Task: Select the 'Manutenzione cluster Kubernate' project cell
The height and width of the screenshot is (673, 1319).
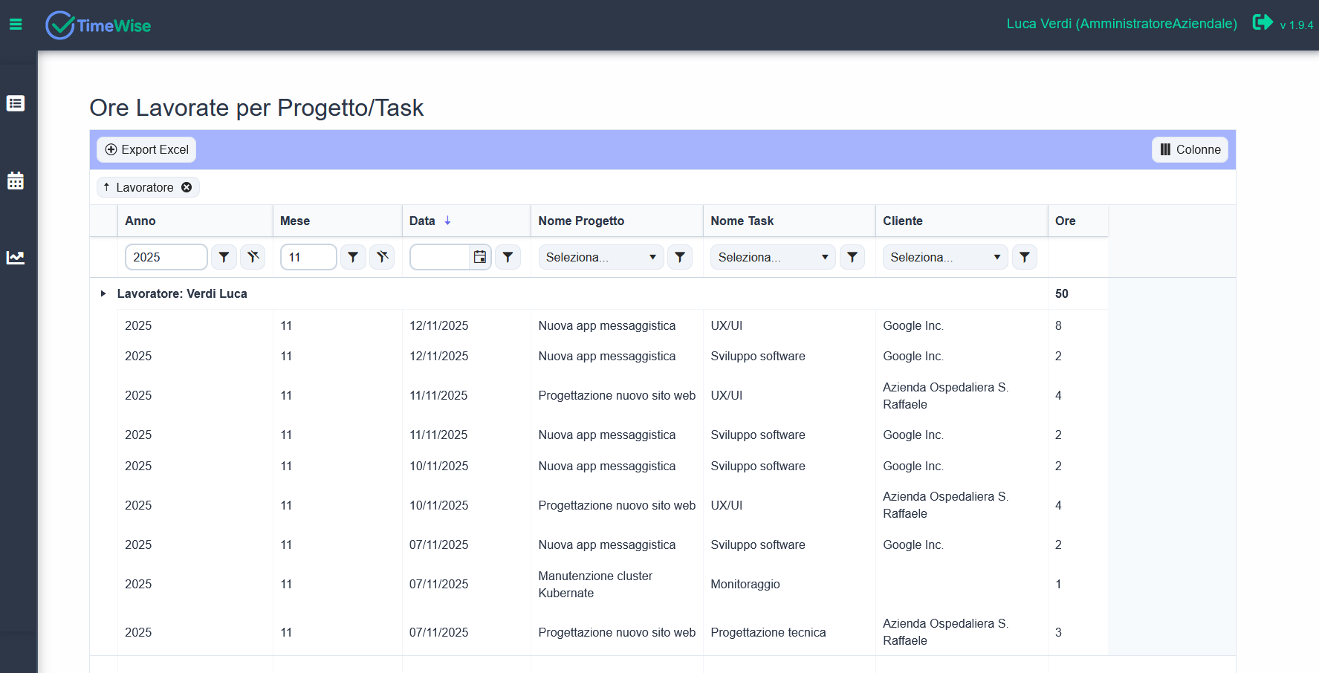Action: pyautogui.click(x=617, y=585)
